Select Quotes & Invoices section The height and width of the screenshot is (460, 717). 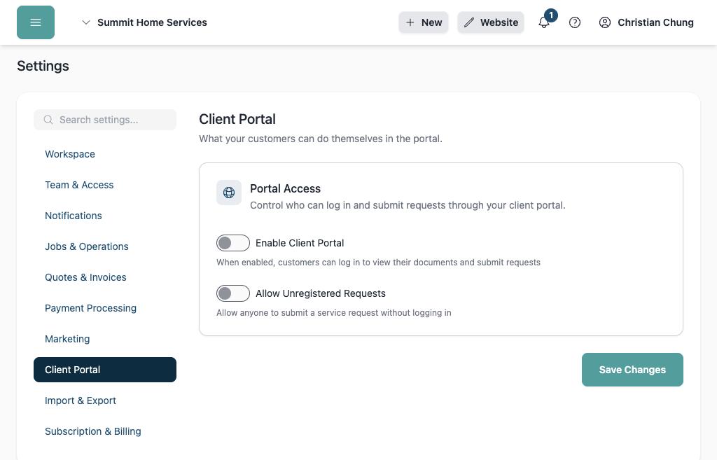pyautogui.click(x=85, y=277)
